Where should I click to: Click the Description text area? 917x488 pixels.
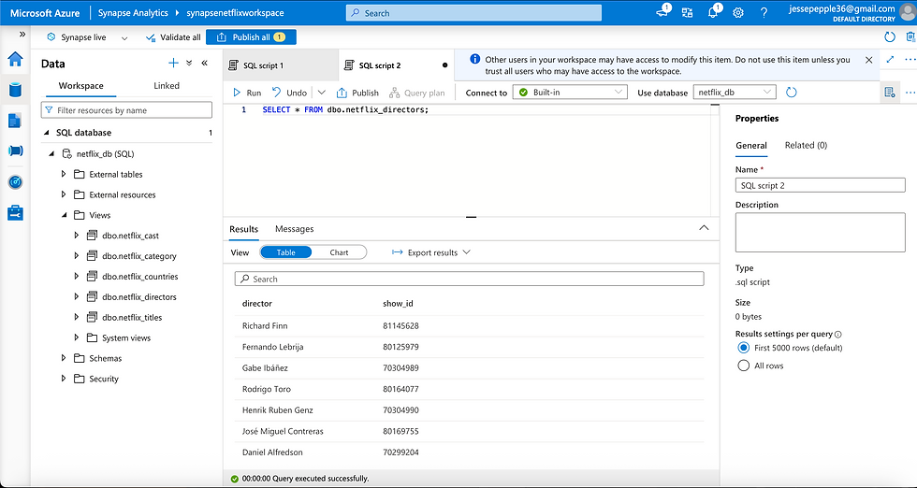820,232
